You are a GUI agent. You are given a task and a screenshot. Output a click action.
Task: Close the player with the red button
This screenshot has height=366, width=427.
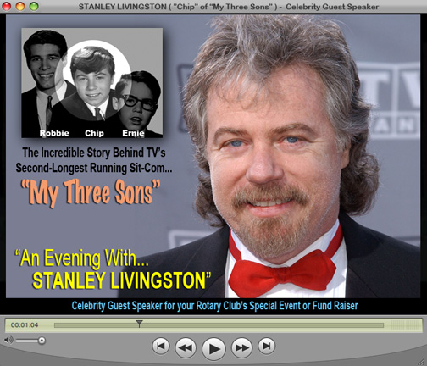pyautogui.click(x=7, y=6)
